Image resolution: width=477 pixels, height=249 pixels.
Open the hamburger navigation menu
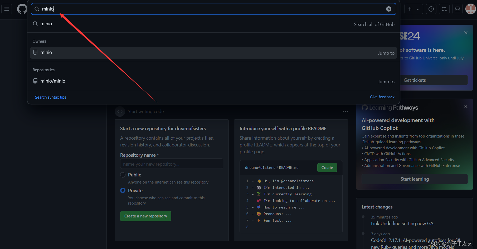pos(7,9)
